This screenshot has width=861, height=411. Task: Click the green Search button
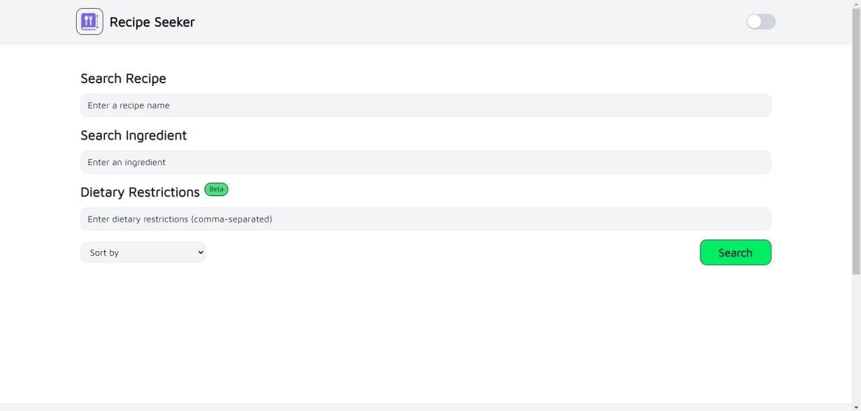(x=735, y=253)
